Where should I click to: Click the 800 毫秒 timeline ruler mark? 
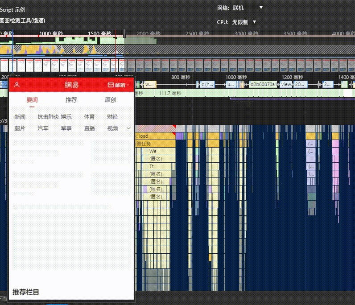pos(181,77)
